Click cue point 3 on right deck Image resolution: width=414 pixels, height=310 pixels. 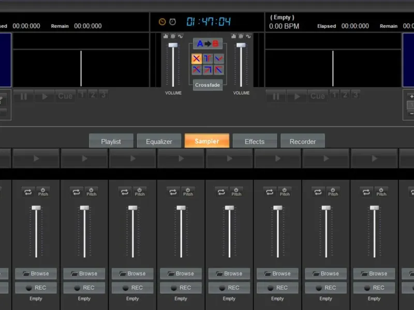(356, 95)
